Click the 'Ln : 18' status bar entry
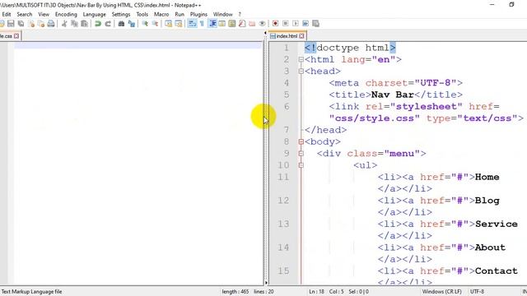This screenshot has height=296, width=527. pyautogui.click(x=316, y=292)
